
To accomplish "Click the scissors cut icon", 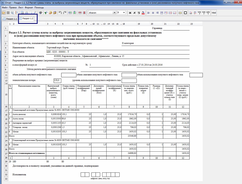I will [x=46, y=13].
